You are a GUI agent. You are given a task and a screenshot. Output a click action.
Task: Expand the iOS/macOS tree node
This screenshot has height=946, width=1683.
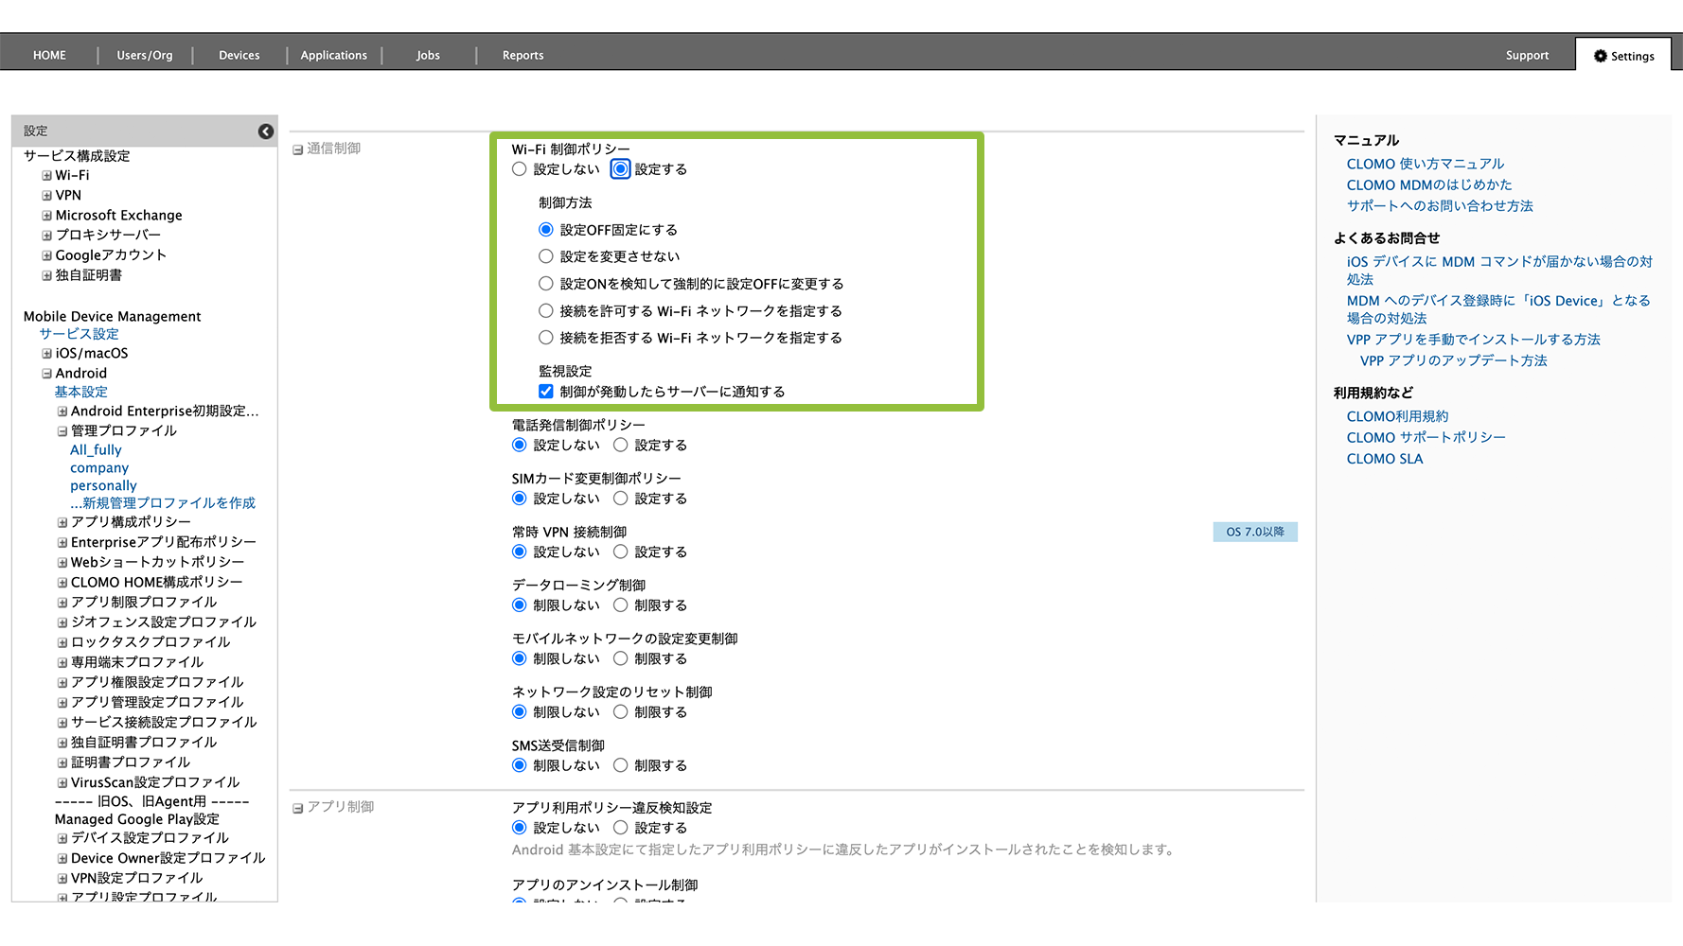coord(46,354)
